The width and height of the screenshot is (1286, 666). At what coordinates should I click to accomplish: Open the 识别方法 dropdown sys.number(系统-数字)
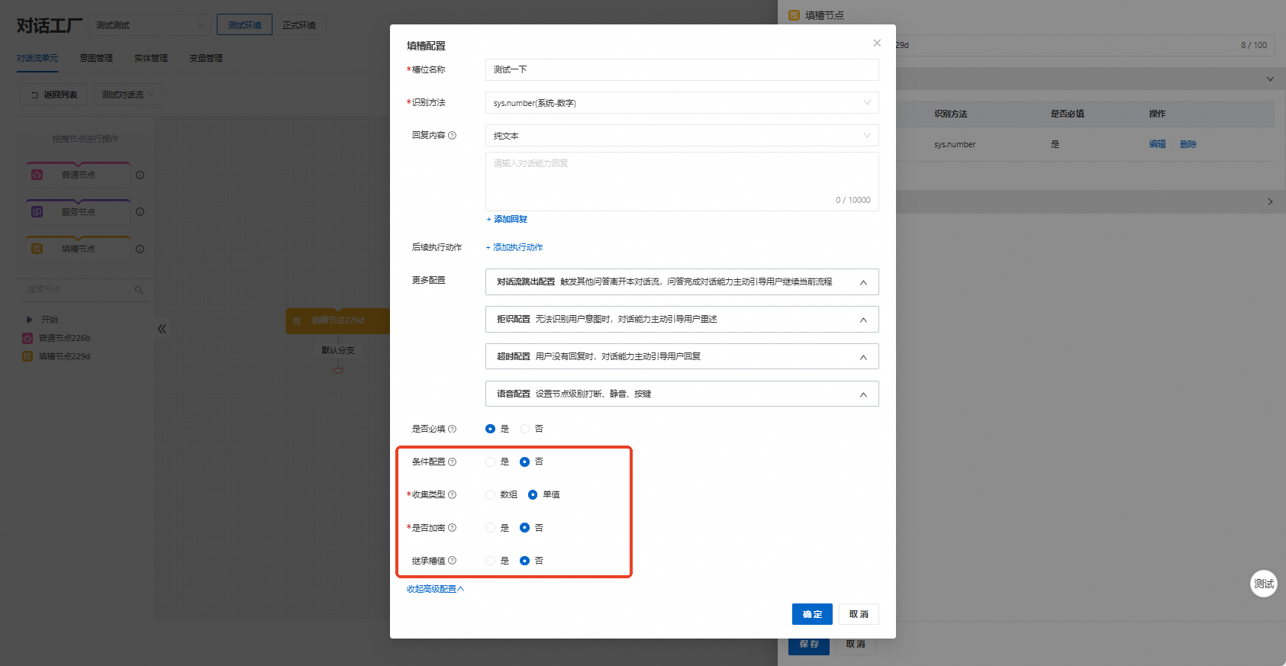tap(682, 103)
